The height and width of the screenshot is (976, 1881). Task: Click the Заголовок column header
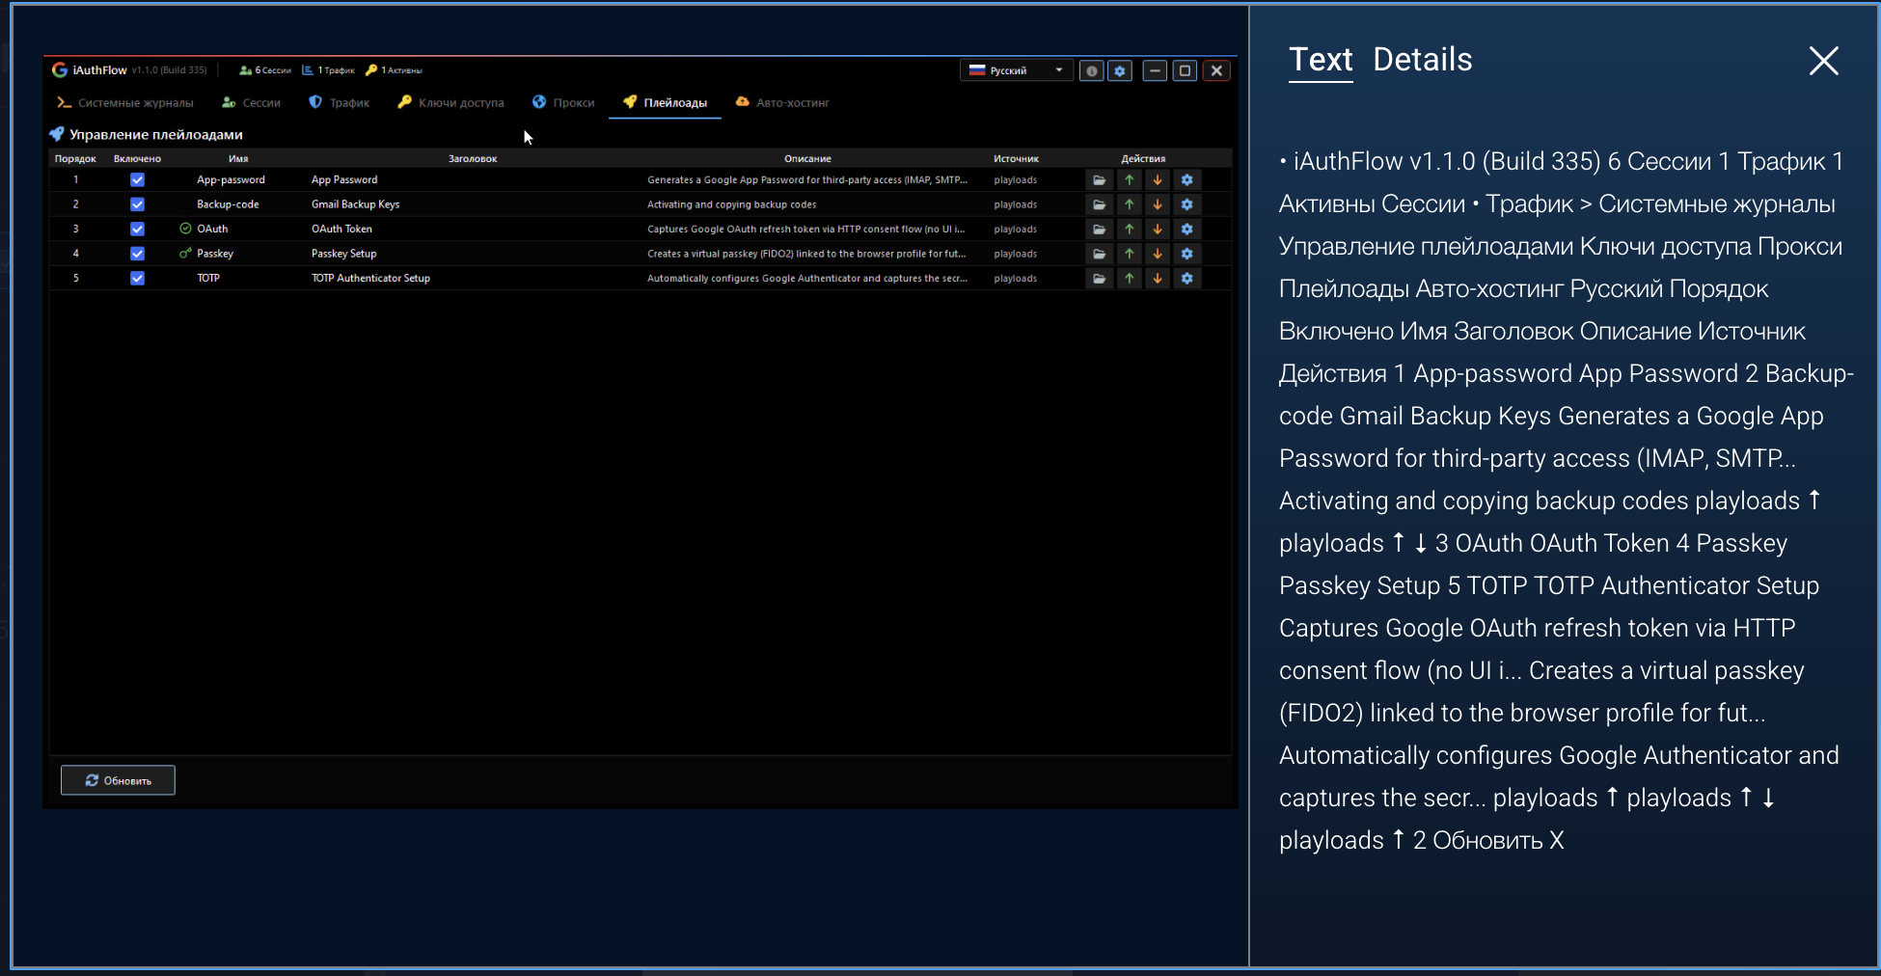473,159
